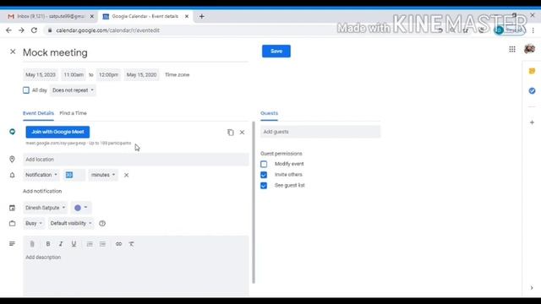The height and width of the screenshot is (304, 541).
Task: Close the Google Calendar browser tab
Action: (x=187, y=16)
